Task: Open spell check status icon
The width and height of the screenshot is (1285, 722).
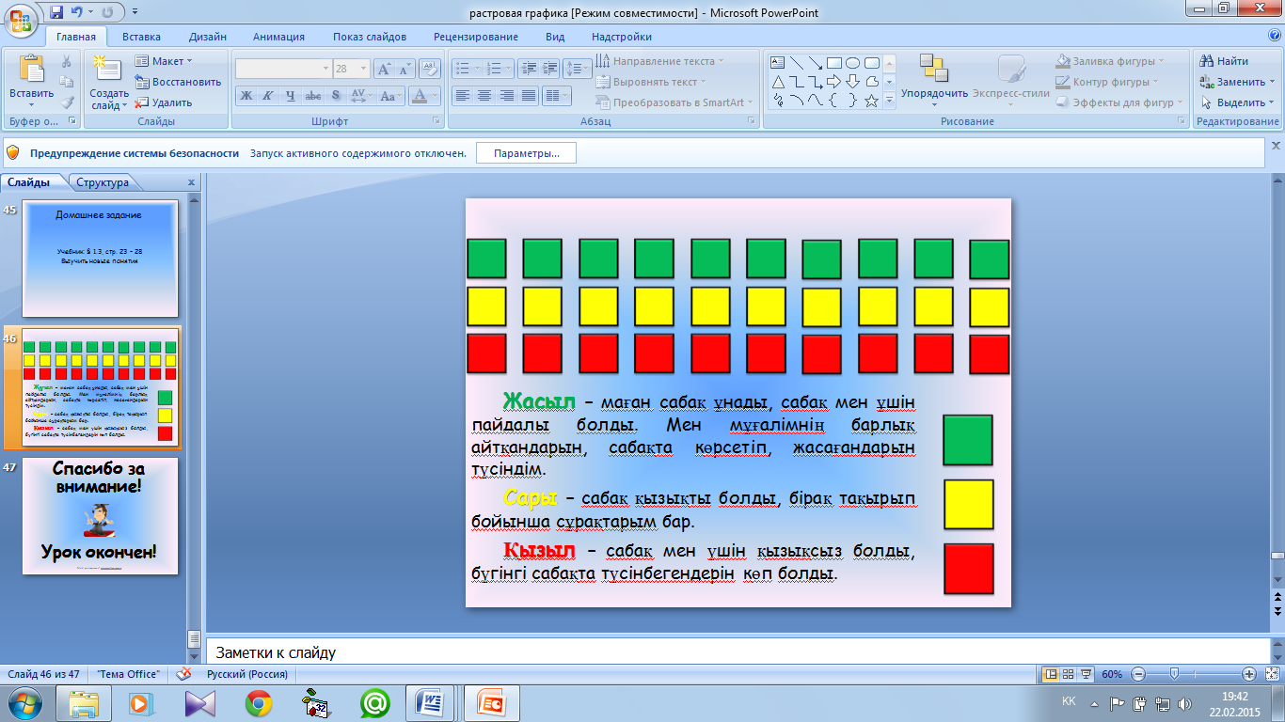Action: coord(185,674)
